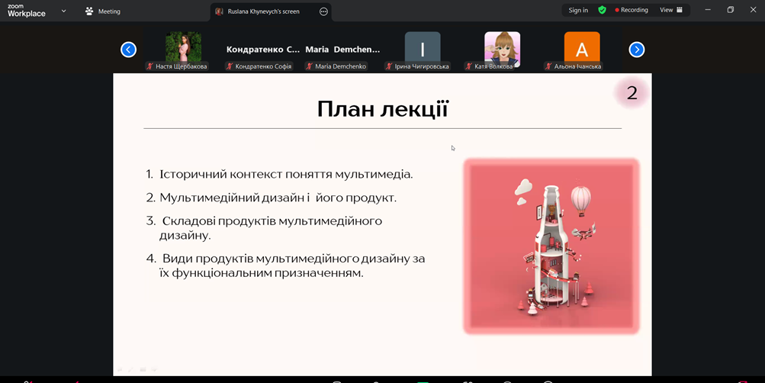Show next participants with right blue arrow
Screen dimensions: 765x383
pyautogui.click(x=636, y=50)
